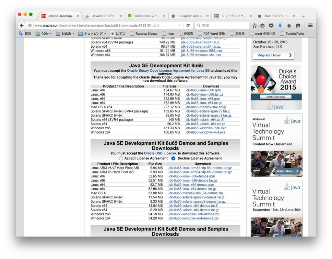Close the El Capitan and J... tab
This screenshot has height=259, width=332.
[x=207, y=16]
